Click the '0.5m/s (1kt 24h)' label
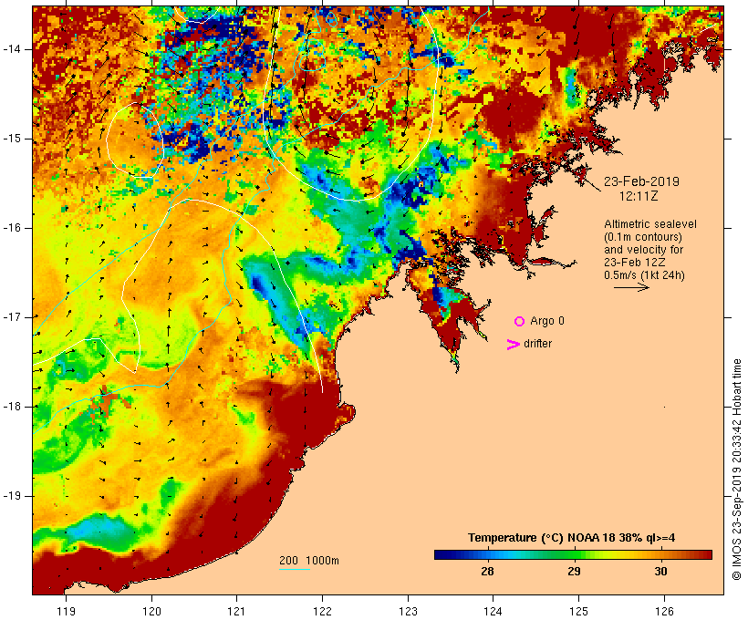748x620 pixels. click(x=645, y=275)
